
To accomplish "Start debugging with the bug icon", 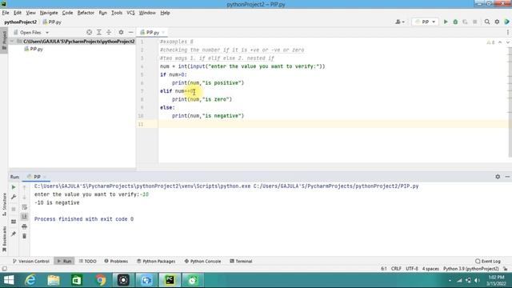I will click(x=455, y=22).
